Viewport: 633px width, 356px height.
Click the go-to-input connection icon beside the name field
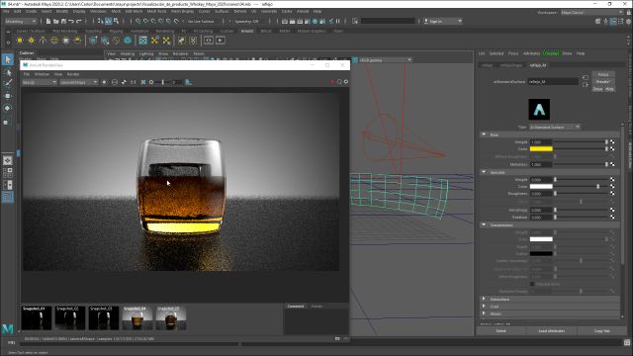pyautogui.click(x=585, y=77)
